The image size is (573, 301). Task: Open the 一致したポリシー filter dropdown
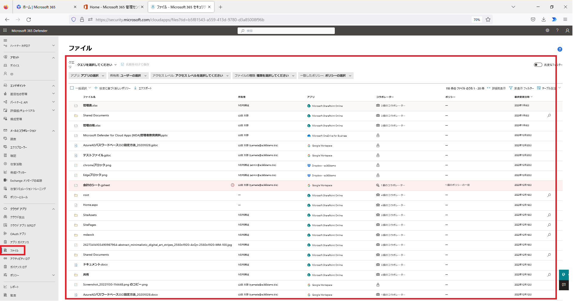[x=326, y=76]
